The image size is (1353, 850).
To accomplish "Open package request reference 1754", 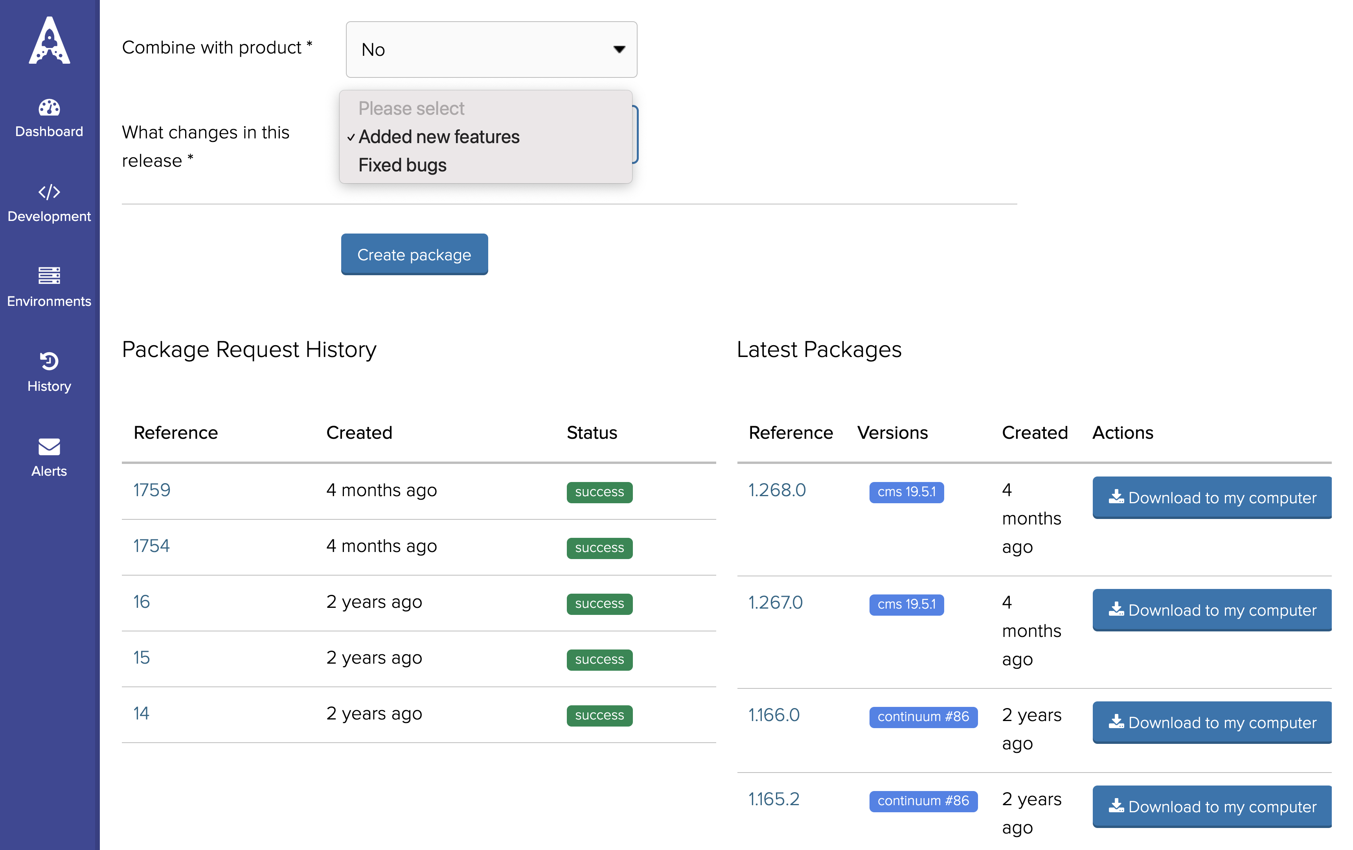I will (x=151, y=546).
